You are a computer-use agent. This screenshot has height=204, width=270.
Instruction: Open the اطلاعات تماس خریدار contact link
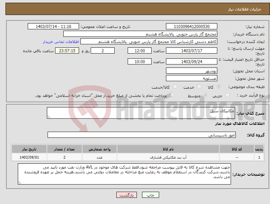(x=61, y=42)
